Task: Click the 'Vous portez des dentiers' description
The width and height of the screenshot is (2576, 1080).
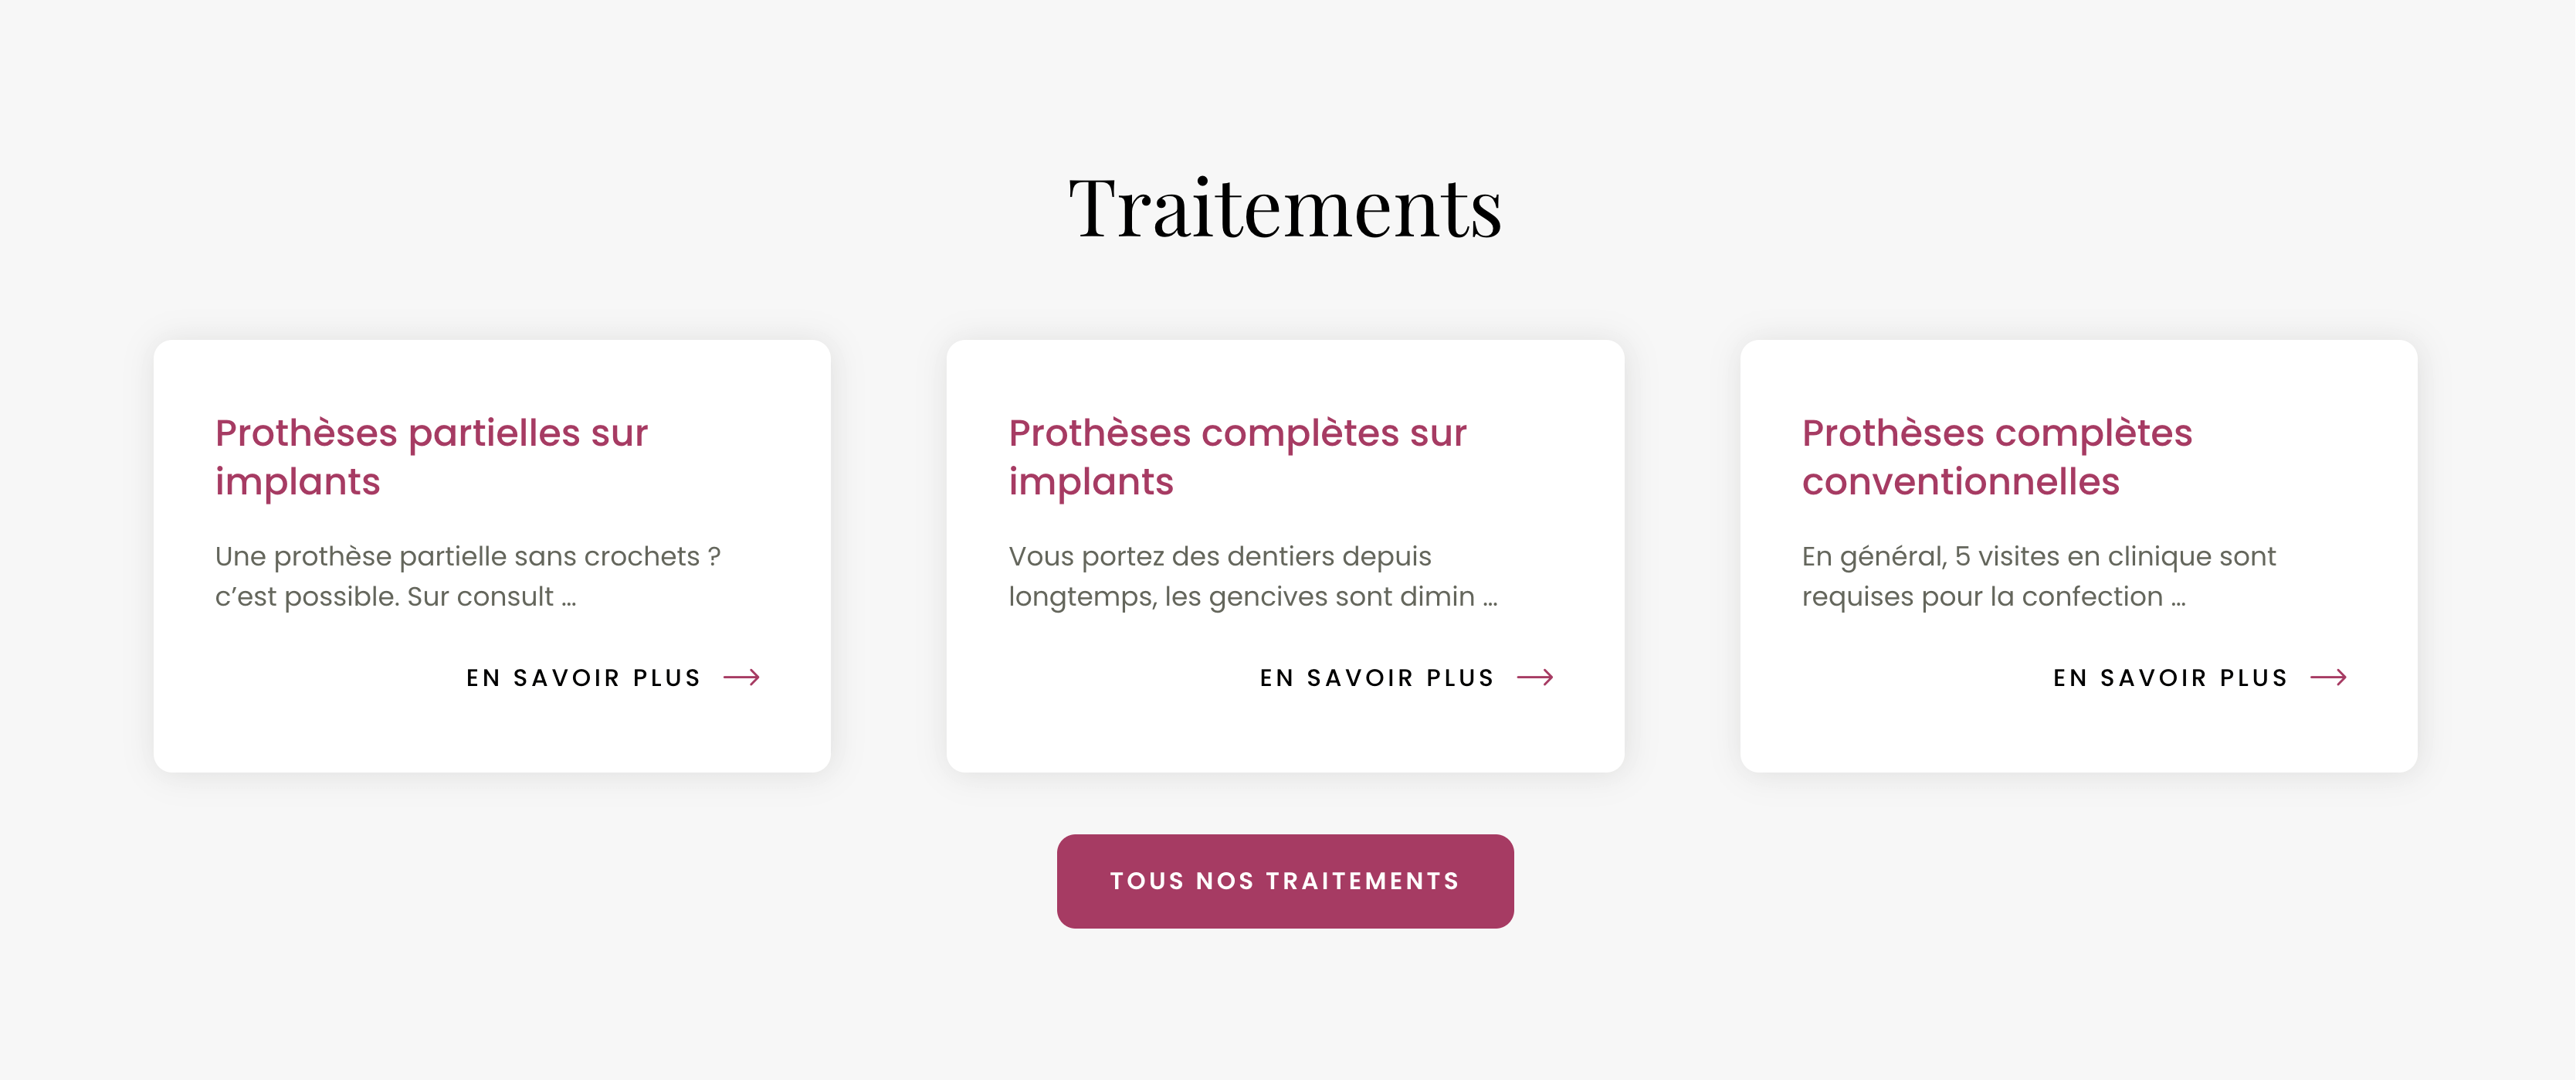Action: 1250,576
